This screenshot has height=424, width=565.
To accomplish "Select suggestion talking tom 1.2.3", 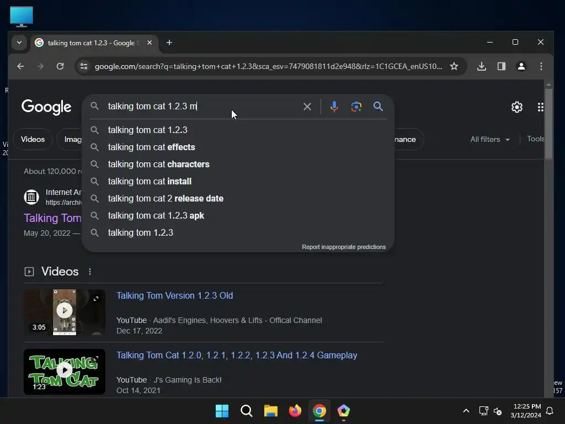I will tap(238, 232).
